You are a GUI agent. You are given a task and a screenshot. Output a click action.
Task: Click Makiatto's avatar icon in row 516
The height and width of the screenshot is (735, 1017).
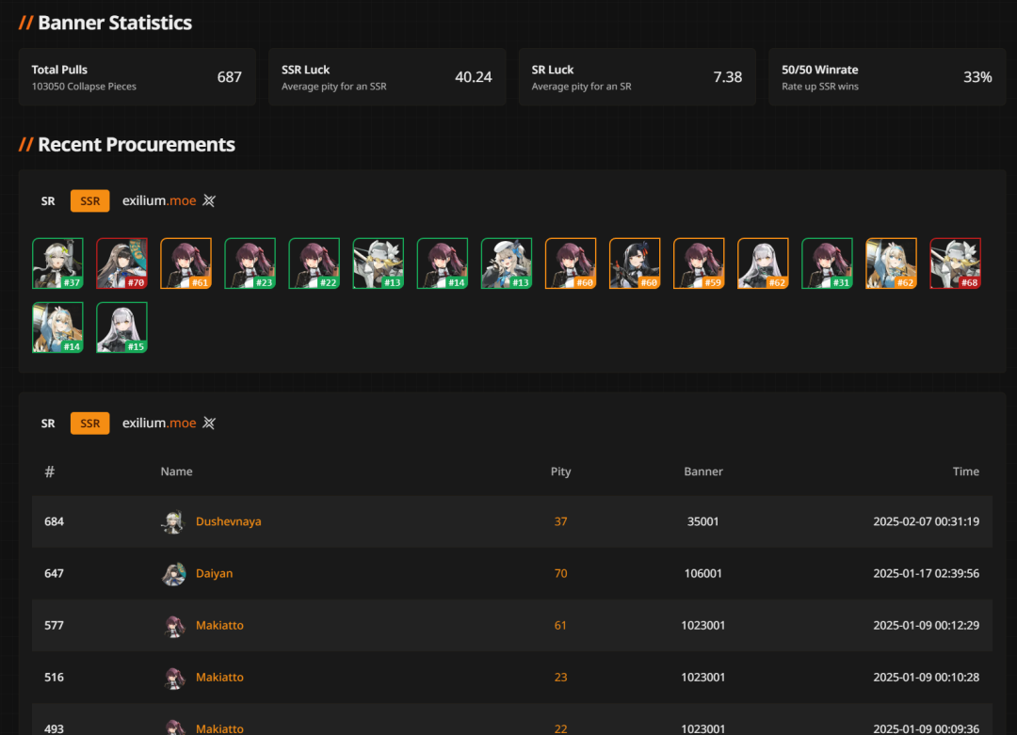tap(173, 678)
